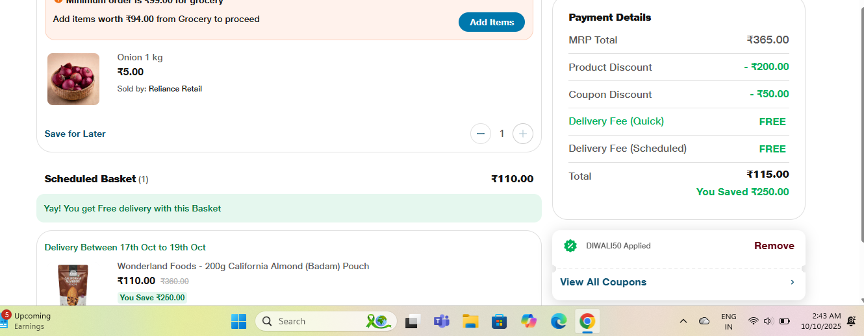Open the Onion 1 kg product thumbnail
864x336 pixels.
[73, 79]
